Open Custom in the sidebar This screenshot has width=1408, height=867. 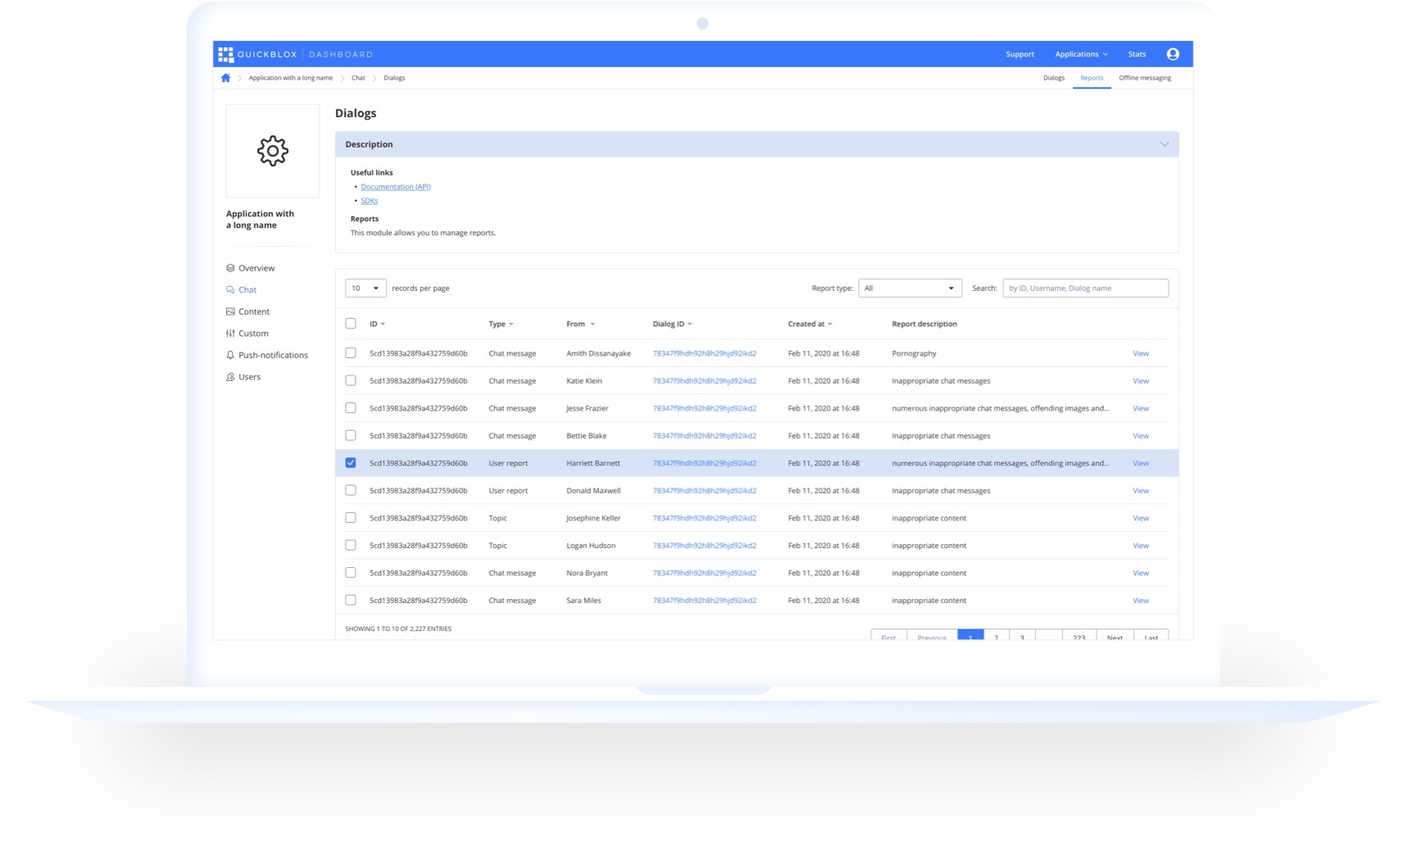(x=248, y=334)
